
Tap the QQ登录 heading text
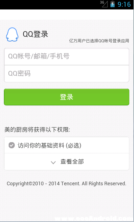35,34
